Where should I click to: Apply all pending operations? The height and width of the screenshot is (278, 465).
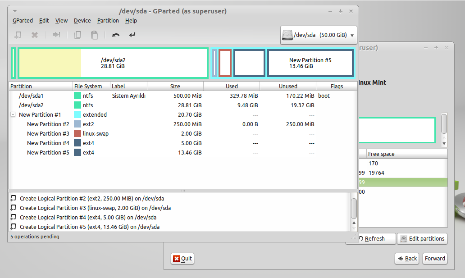132,35
